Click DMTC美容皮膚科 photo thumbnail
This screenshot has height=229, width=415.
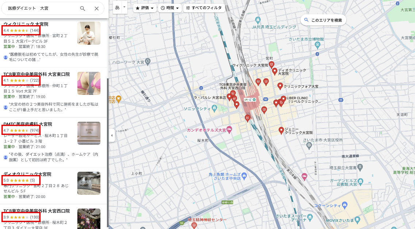(x=89, y=133)
